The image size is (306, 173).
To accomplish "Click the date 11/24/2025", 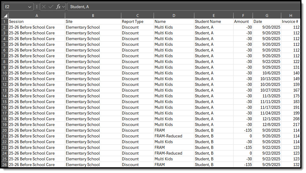I will [267, 113].
